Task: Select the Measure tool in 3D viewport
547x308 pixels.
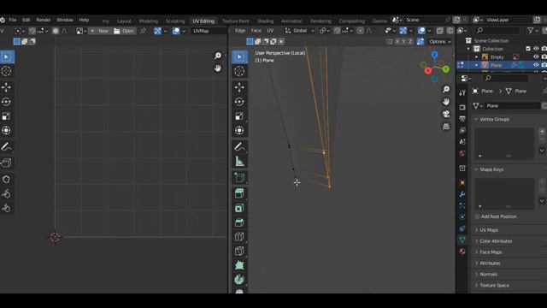Action: [239, 162]
